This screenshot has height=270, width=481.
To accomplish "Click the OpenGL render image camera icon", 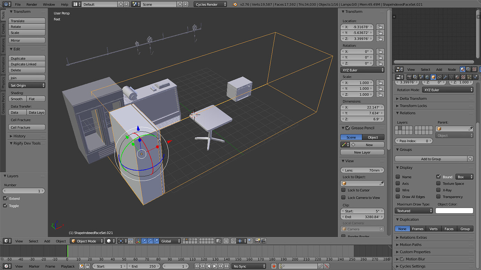I will pos(257,241).
